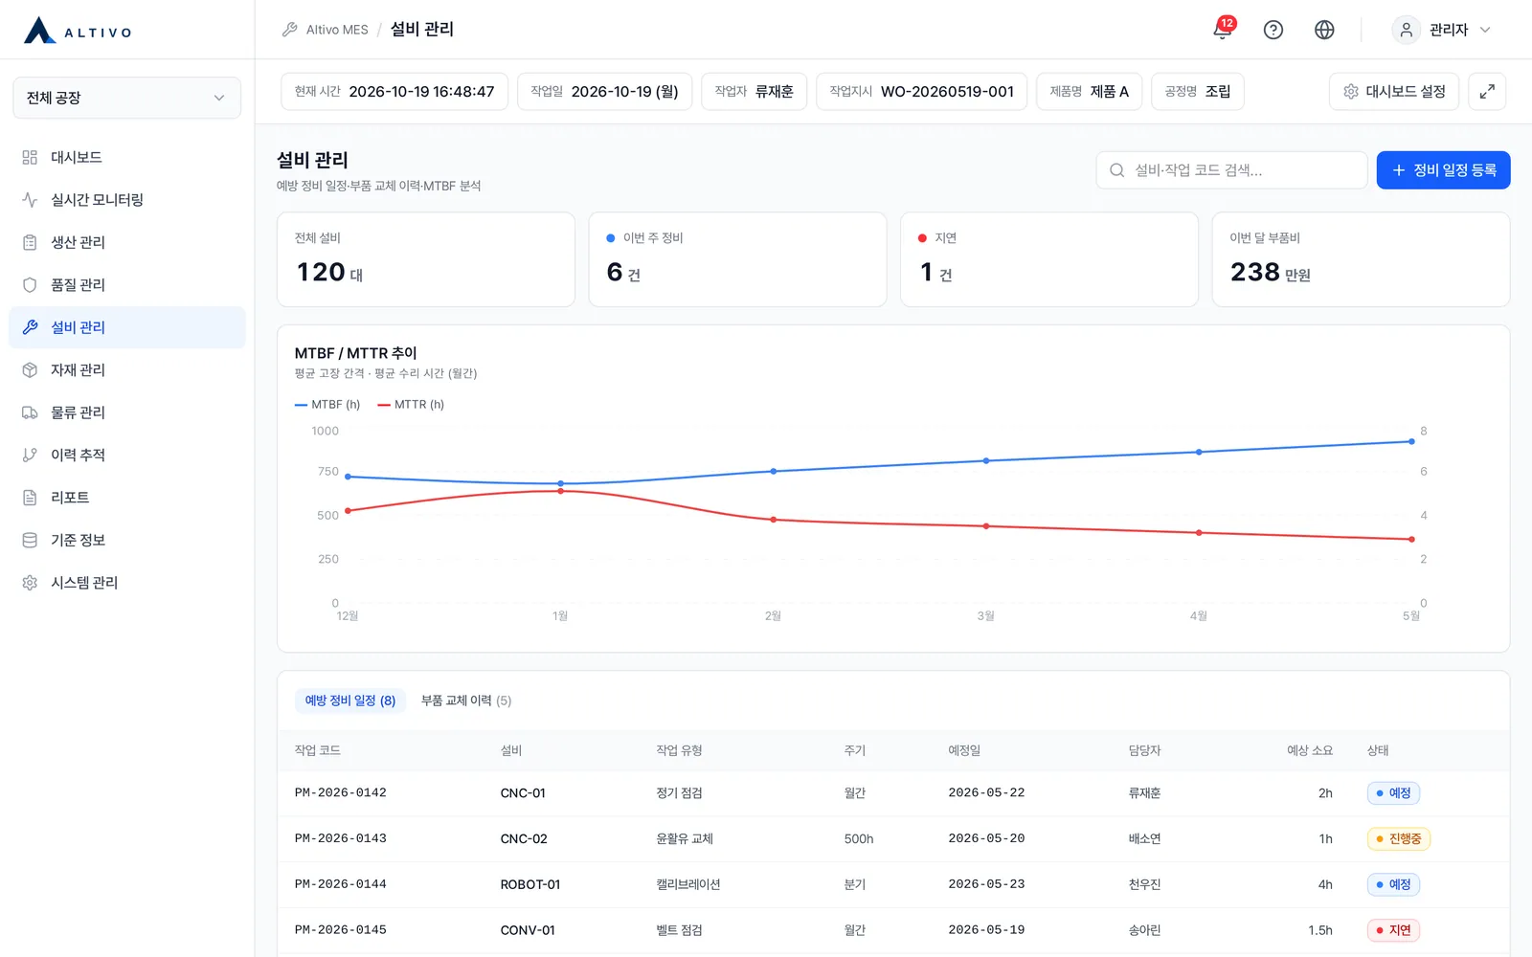
Task: Click the 시스템 관리 gear icon
Action: point(30,583)
